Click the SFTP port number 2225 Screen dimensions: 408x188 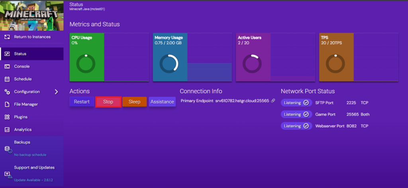click(351, 103)
